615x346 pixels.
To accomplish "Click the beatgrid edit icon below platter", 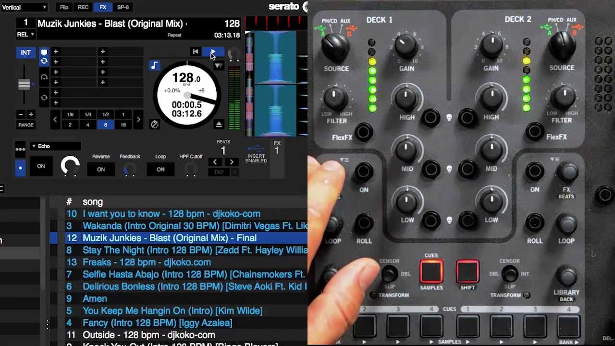I will pos(154,124).
